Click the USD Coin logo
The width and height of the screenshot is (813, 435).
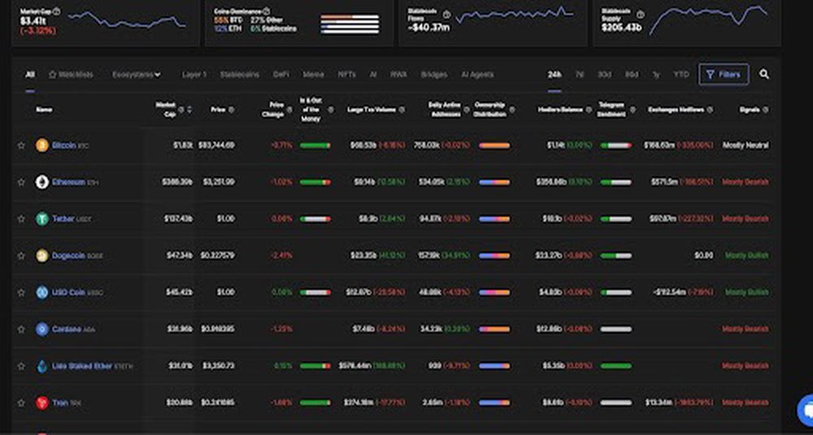(x=42, y=293)
